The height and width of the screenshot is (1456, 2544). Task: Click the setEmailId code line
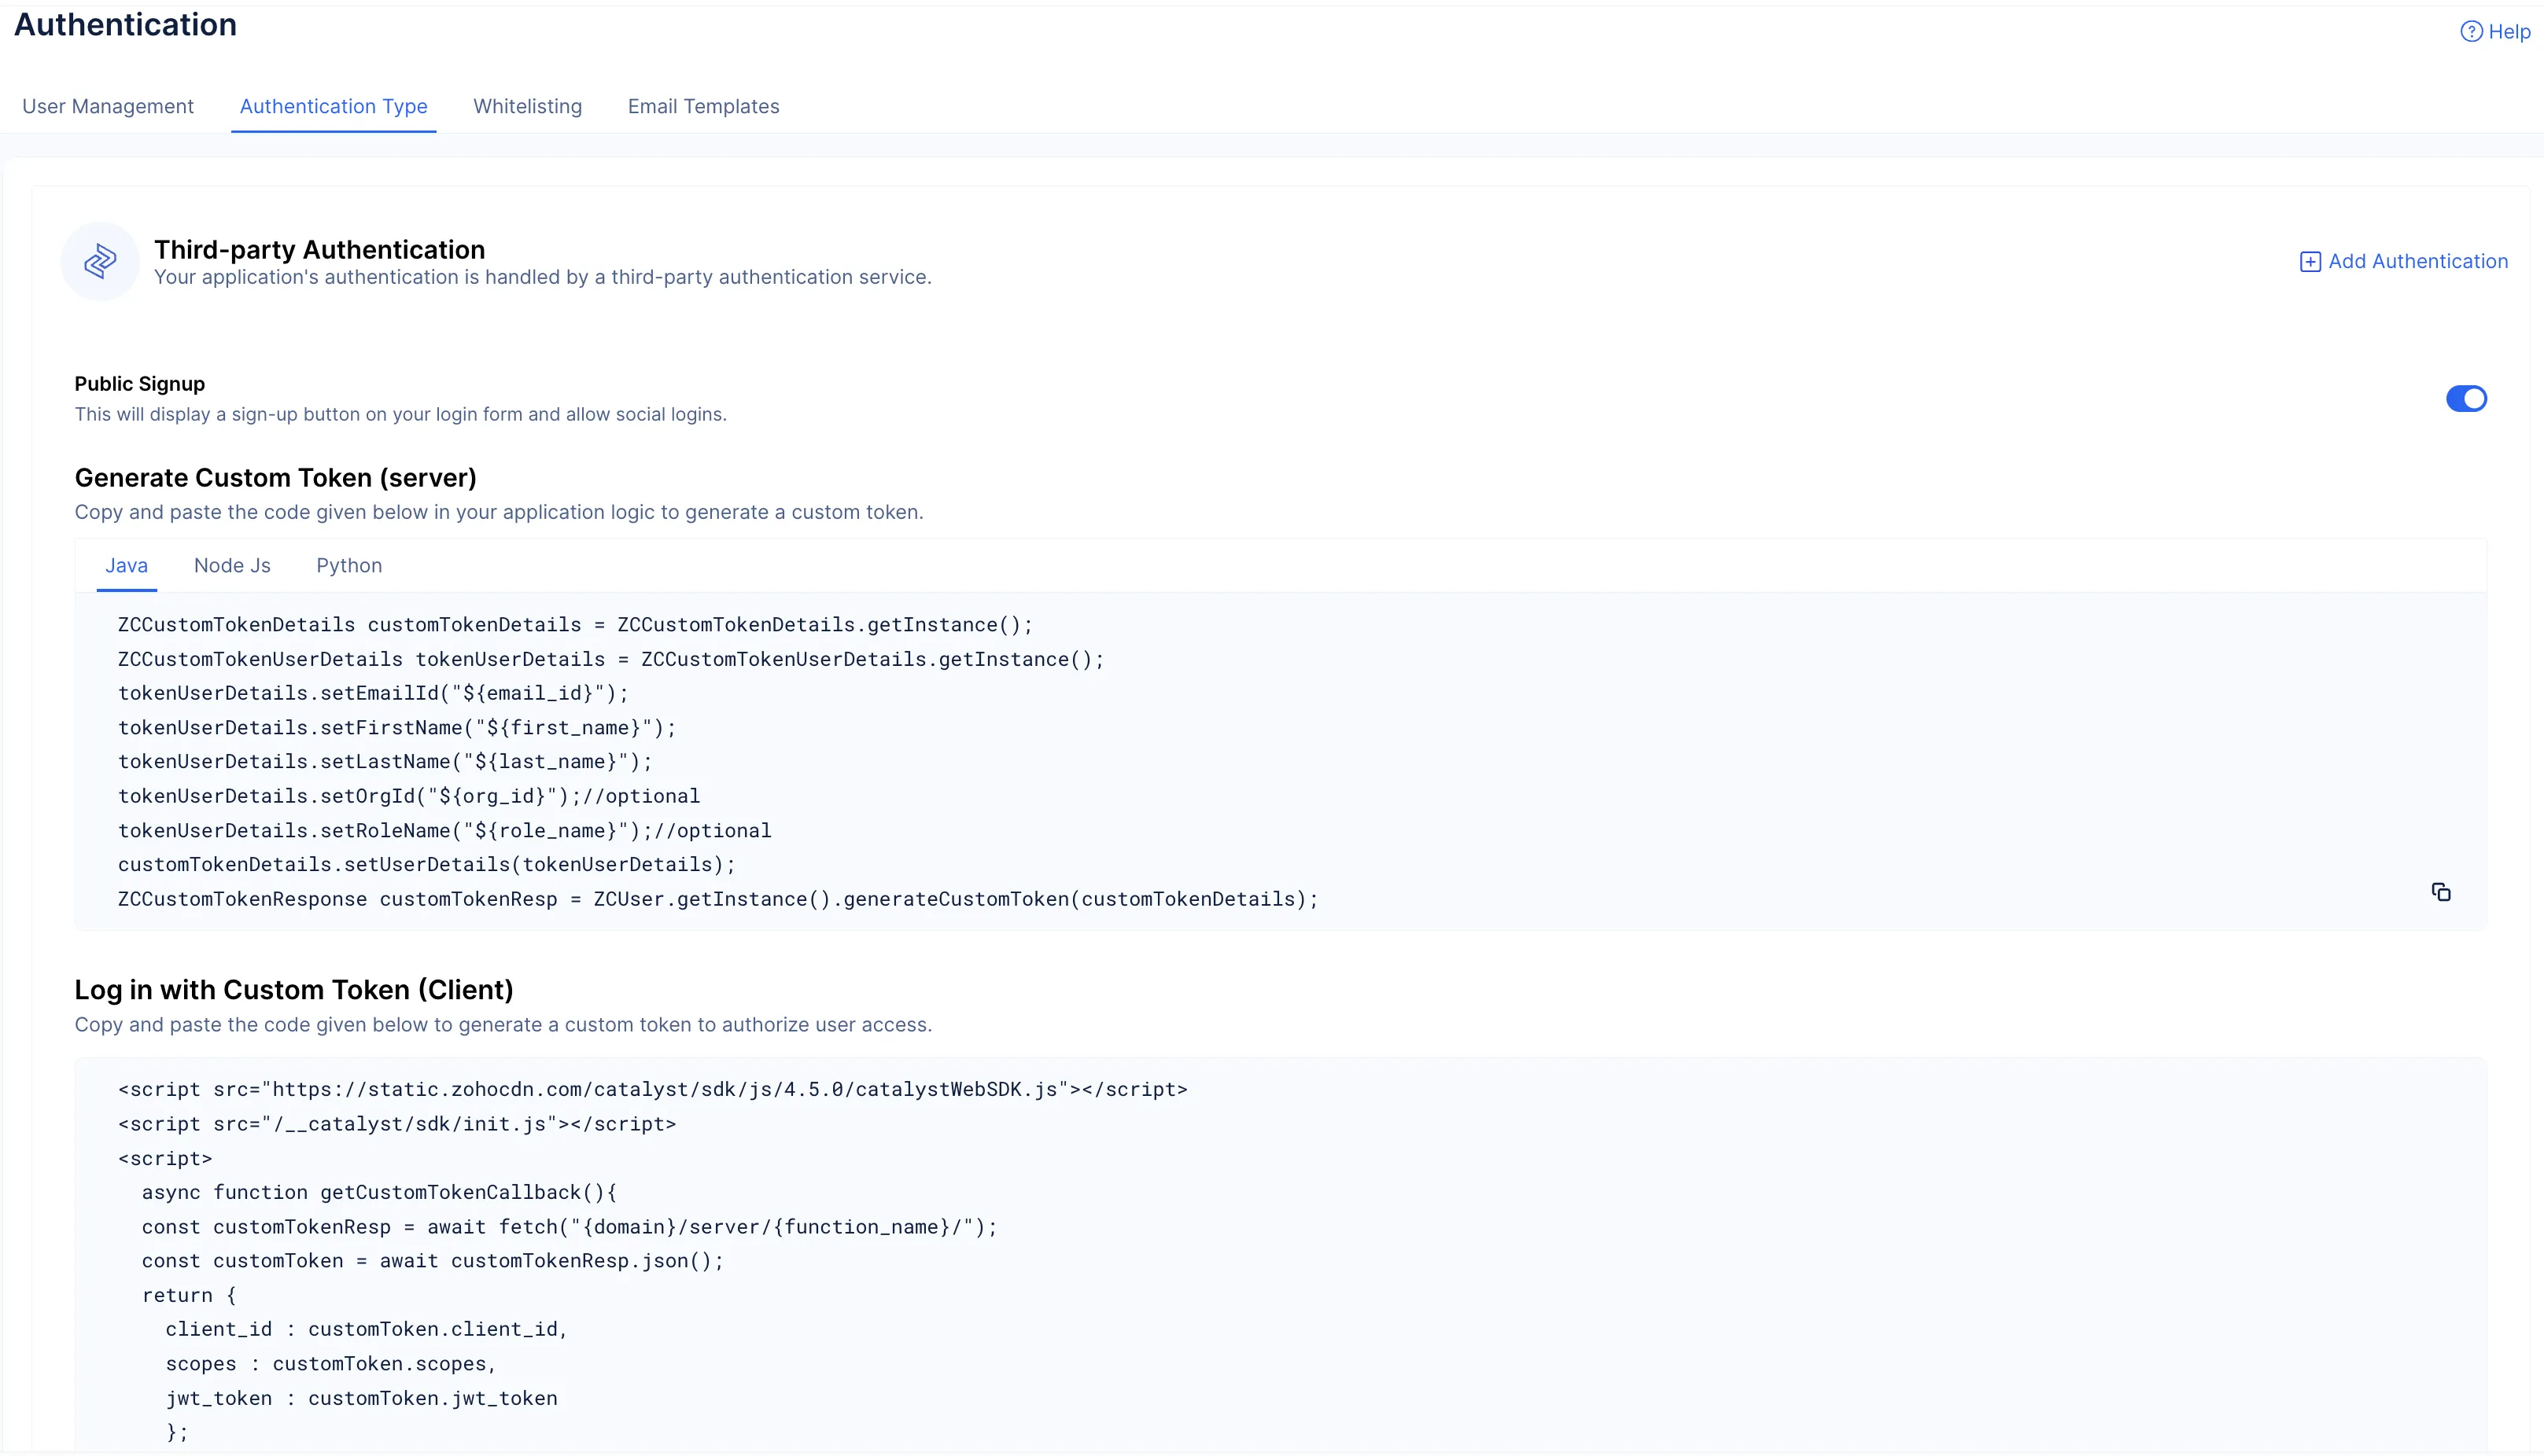[373, 693]
